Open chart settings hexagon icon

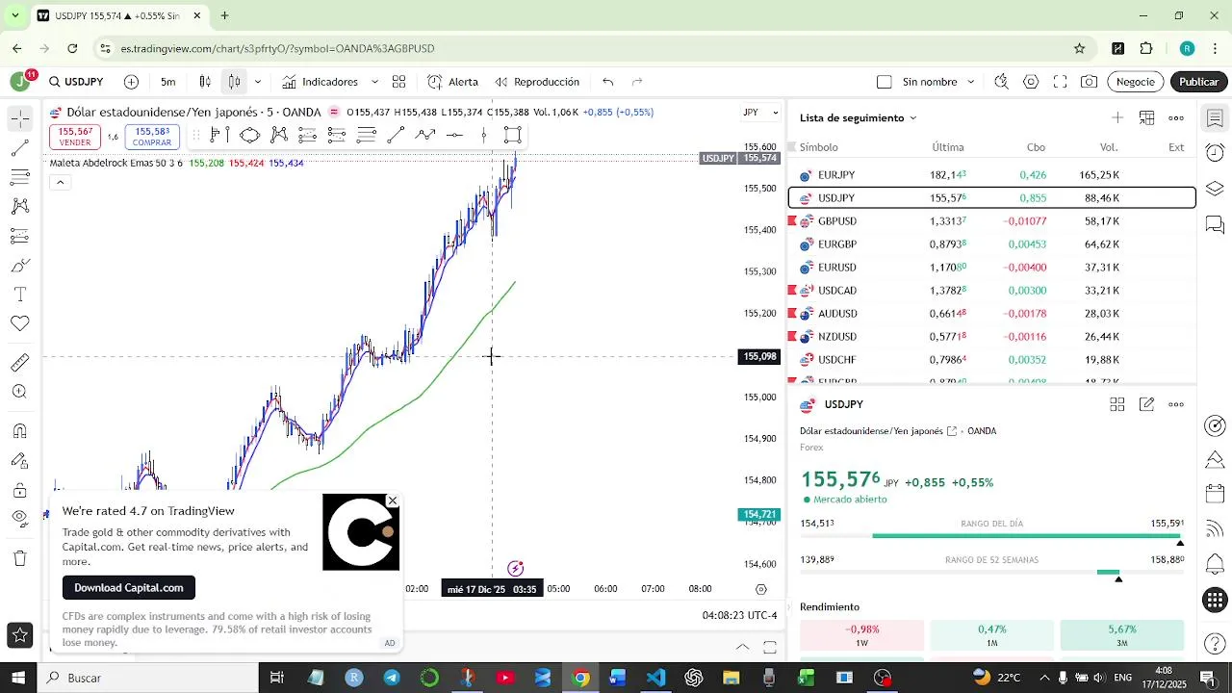click(1031, 82)
